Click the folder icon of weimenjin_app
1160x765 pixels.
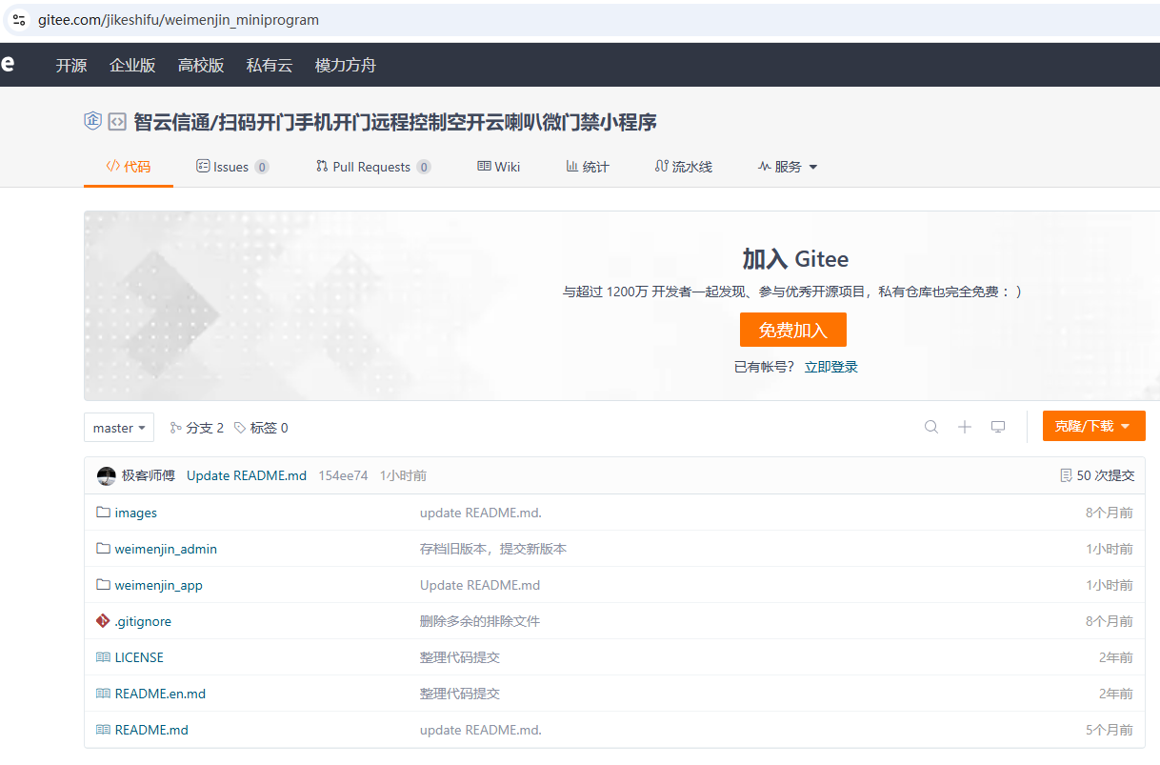(x=104, y=585)
